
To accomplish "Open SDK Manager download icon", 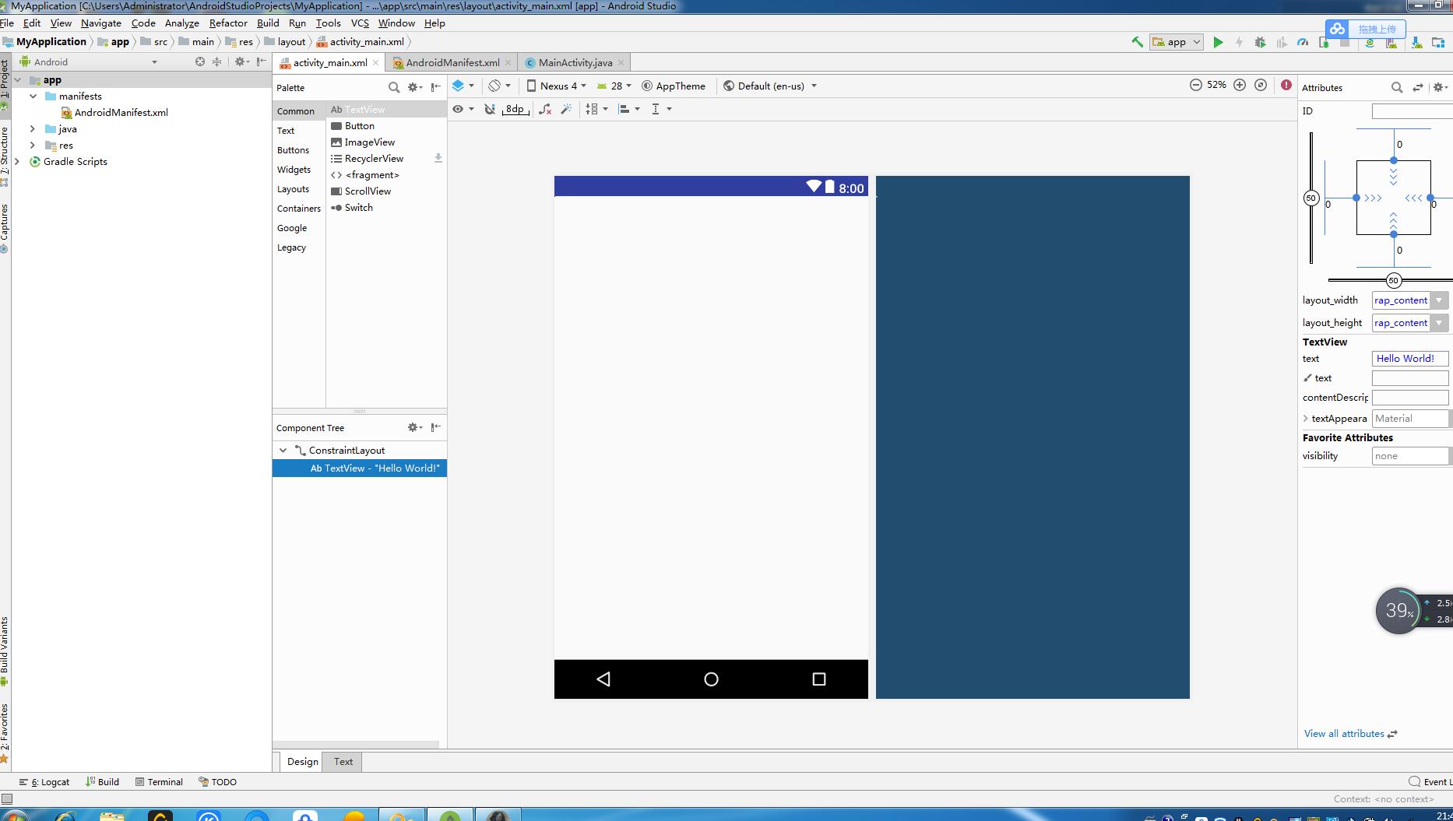I will point(1416,42).
